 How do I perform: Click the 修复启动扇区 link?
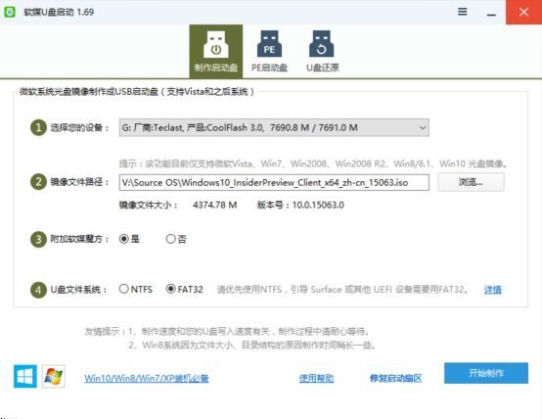tap(396, 378)
